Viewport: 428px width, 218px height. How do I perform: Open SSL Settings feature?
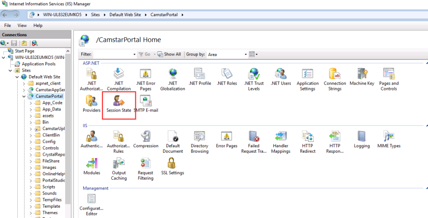point(172,166)
